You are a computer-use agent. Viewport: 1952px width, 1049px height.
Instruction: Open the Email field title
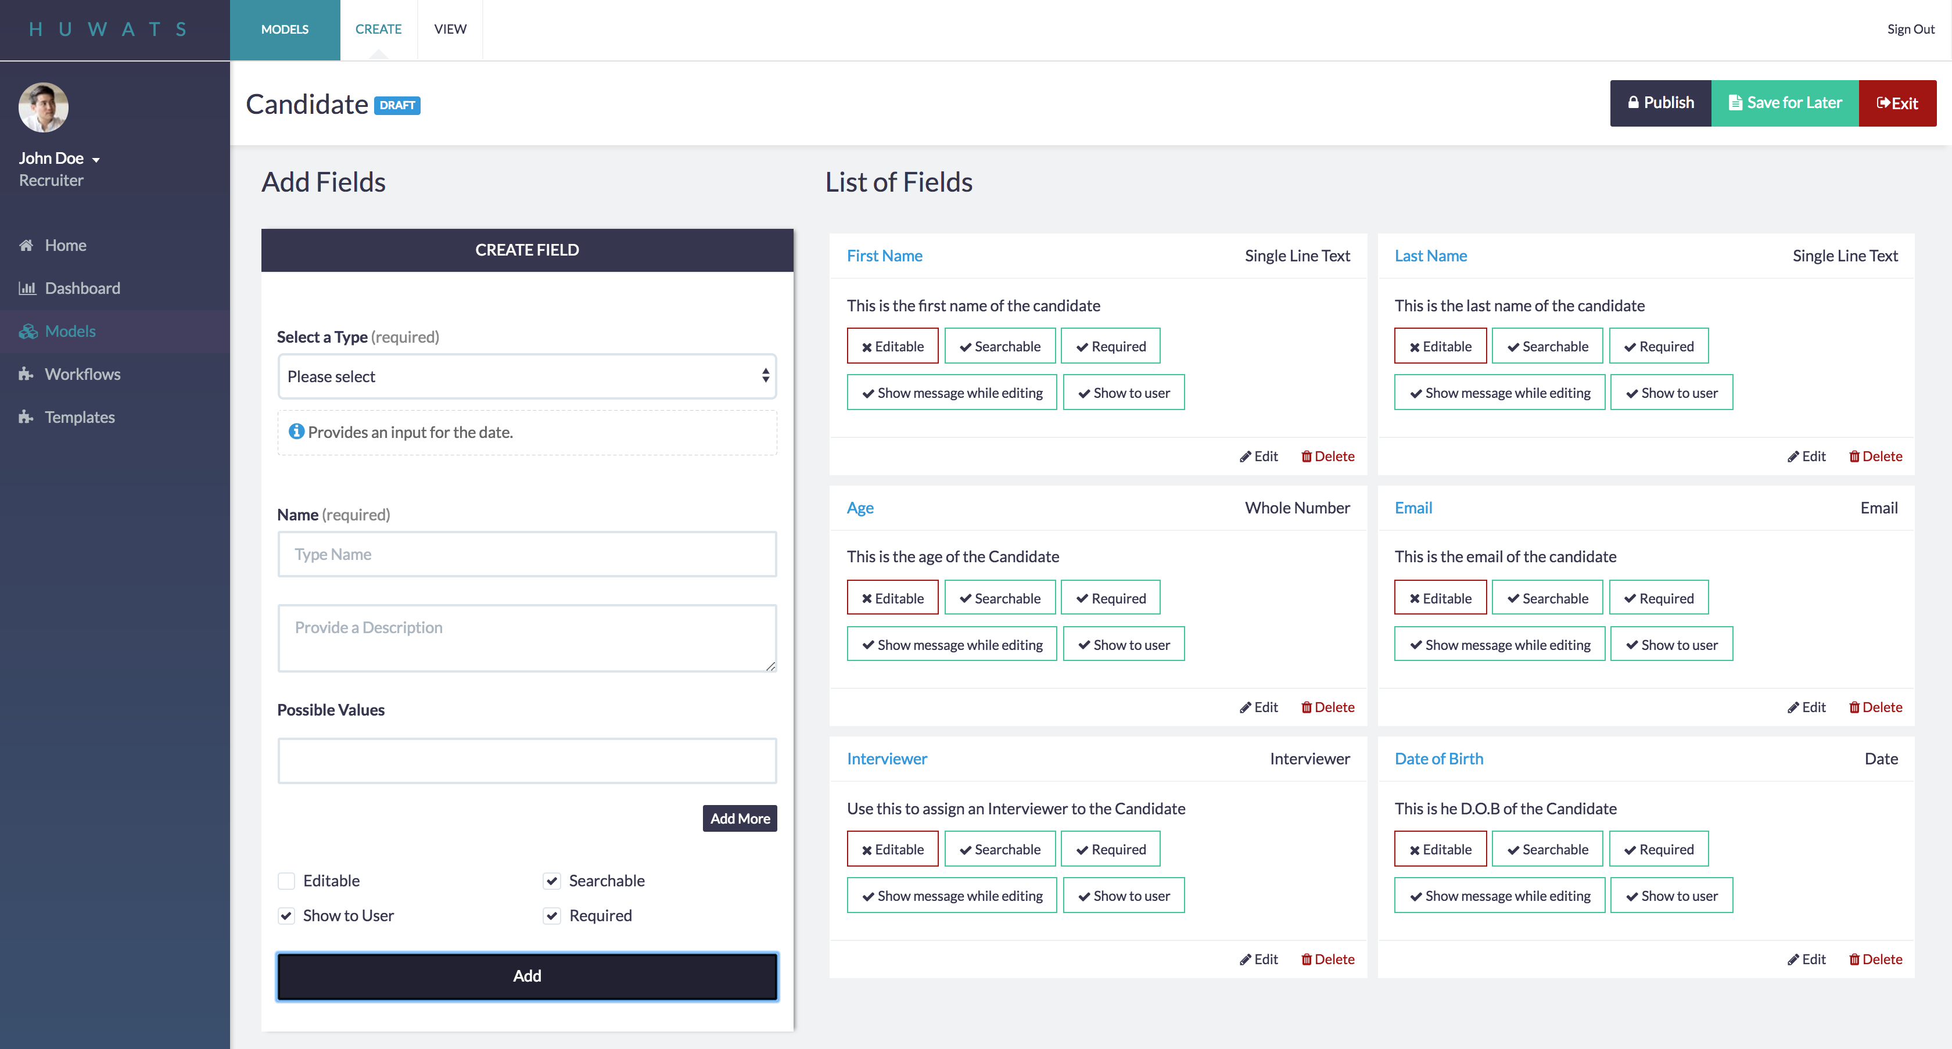tap(1413, 508)
